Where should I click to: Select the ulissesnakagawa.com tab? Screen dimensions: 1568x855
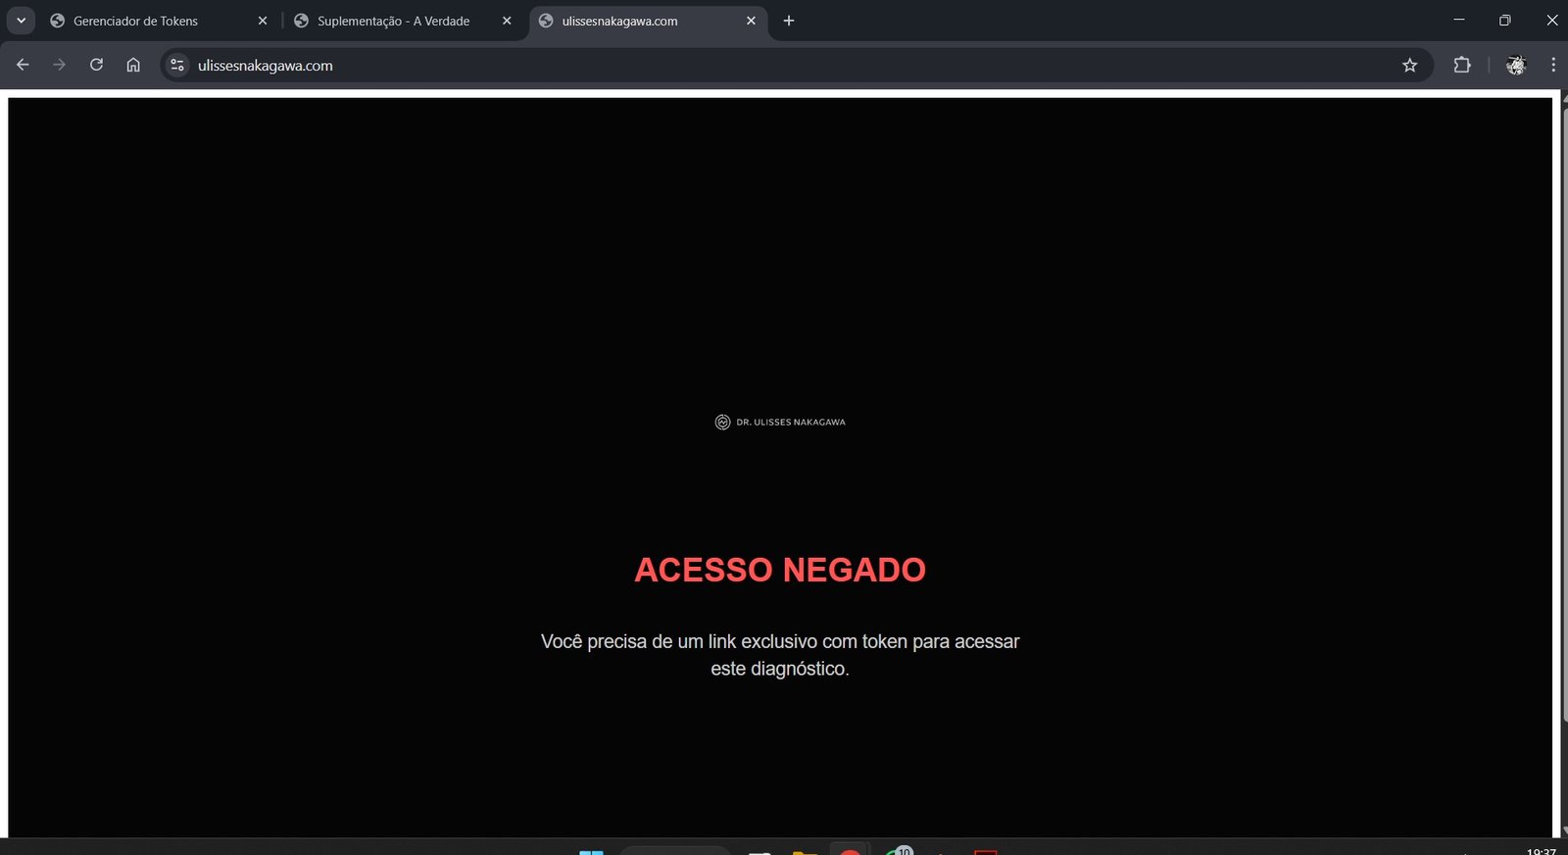coord(649,21)
